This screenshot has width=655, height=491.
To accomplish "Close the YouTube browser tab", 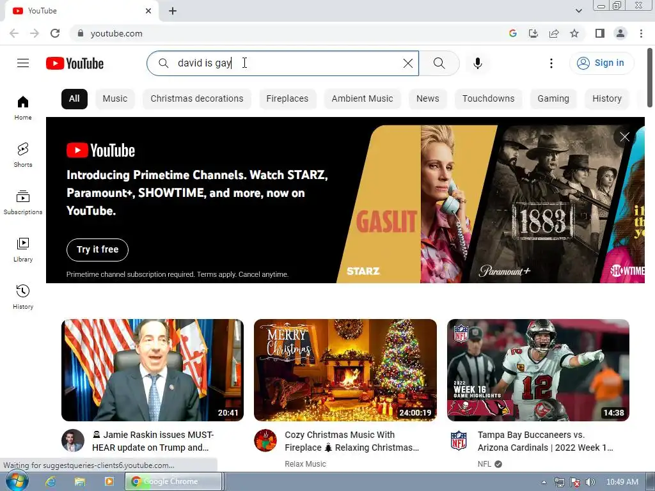I will [x=148, y=11].
